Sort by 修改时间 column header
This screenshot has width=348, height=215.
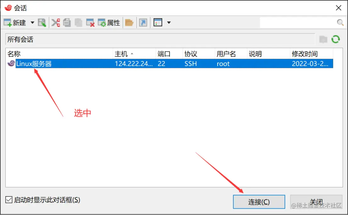pos(312,54)
